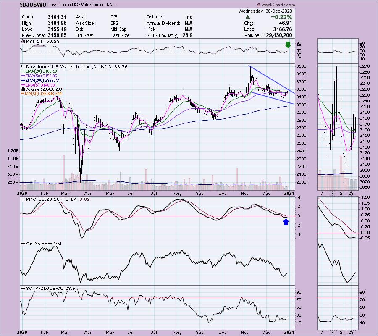Select the Low value 3155.49
Screen dimensions: 378x336
coord(57,29)
